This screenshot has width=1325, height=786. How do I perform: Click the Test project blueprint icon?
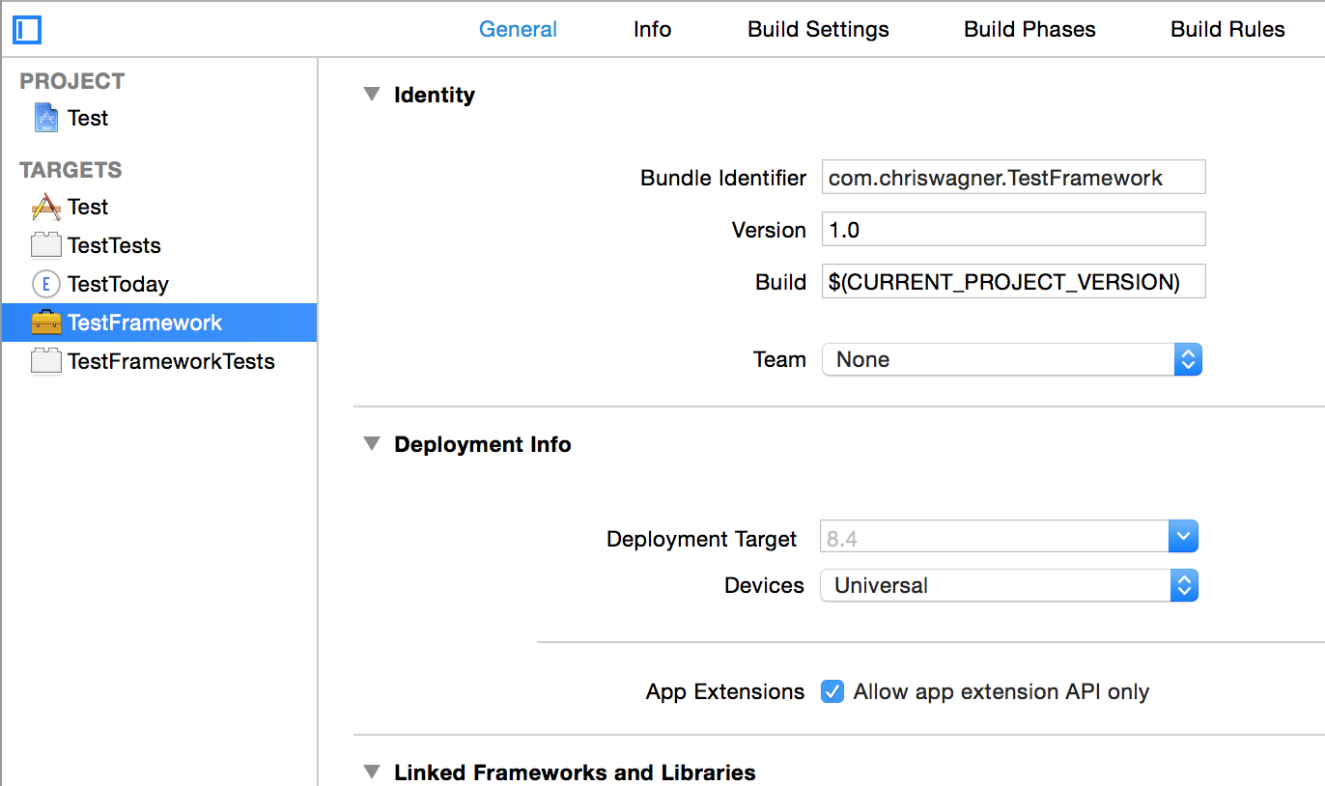tap(45, 118)
